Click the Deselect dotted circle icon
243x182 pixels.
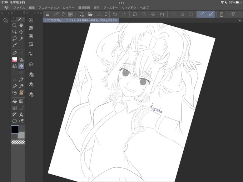135,14
